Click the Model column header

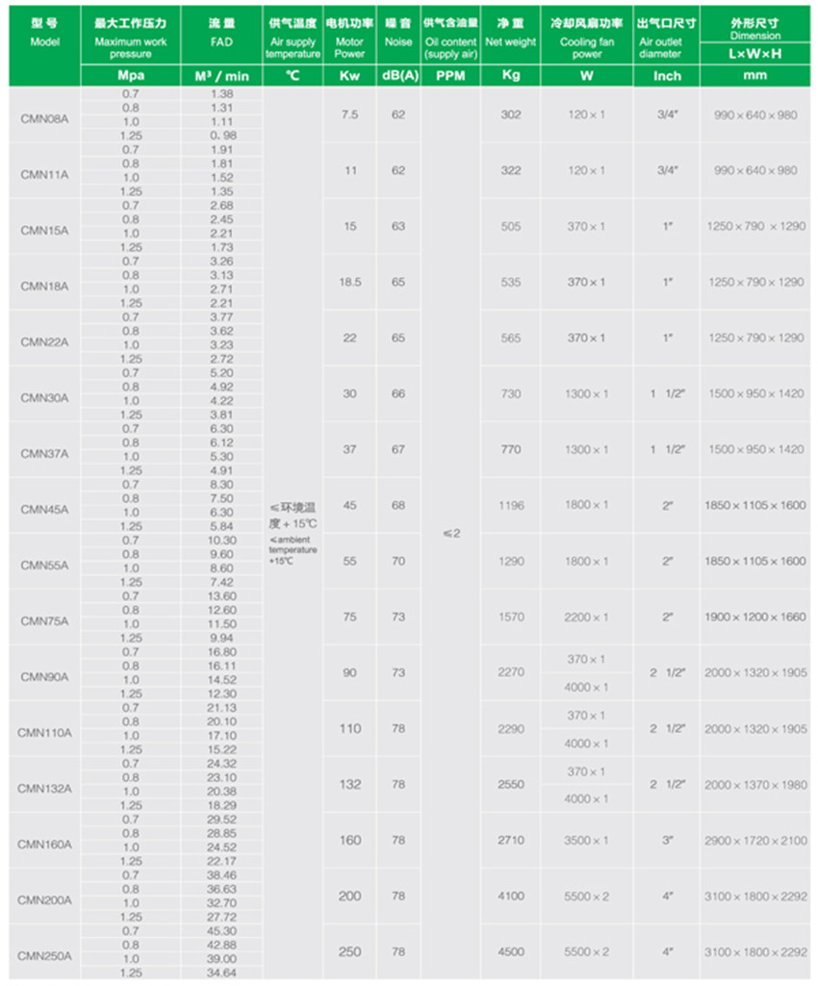(44, 33)
